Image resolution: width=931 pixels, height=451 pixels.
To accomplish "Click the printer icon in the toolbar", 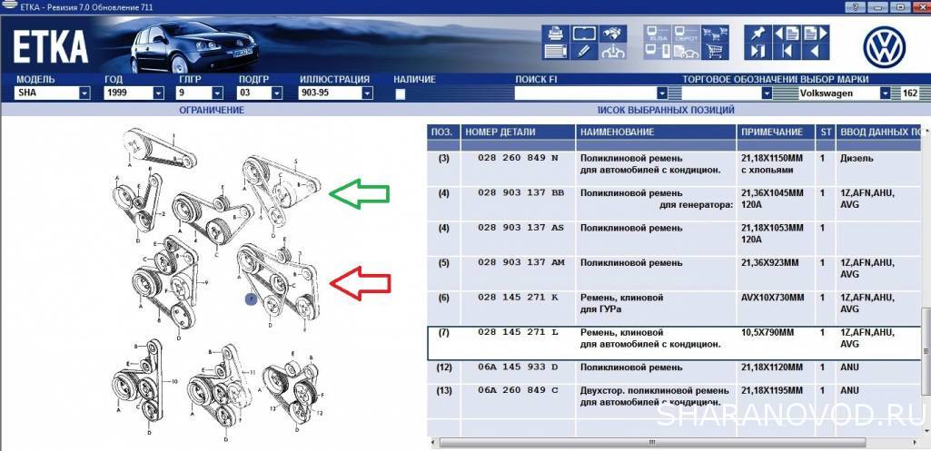I will (554, 34).
